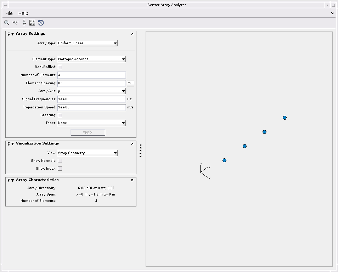Click the Number of Elements field
Viewport: 338px width, 272px height.
(92, 75)
